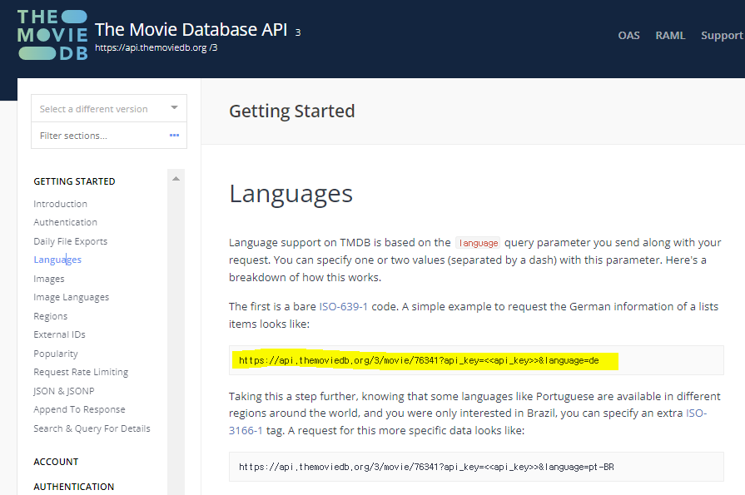The width and height of the screenshot is (745, 495).
Task: Open the Support header link
Action: pos(722,36)
